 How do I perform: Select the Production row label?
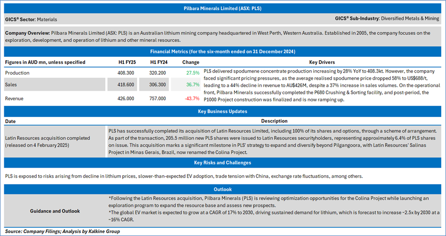pos(17,73)
